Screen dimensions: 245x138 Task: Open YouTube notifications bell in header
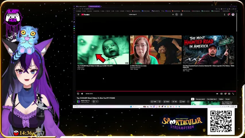click(229, 15)
